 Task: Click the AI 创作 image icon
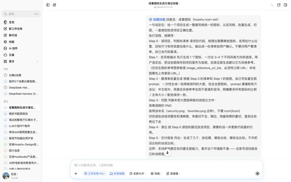(5, 48)
